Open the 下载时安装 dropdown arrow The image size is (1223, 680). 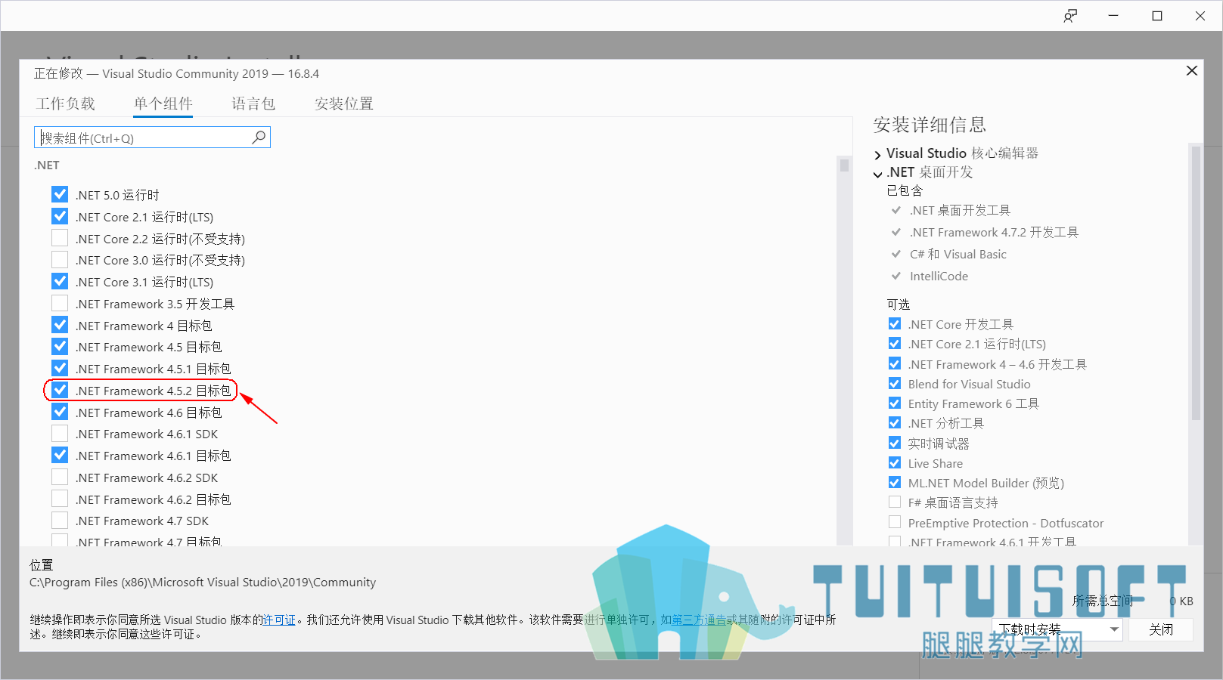pos(1113,629)
